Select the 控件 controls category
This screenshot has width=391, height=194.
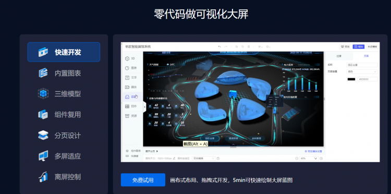132,106
